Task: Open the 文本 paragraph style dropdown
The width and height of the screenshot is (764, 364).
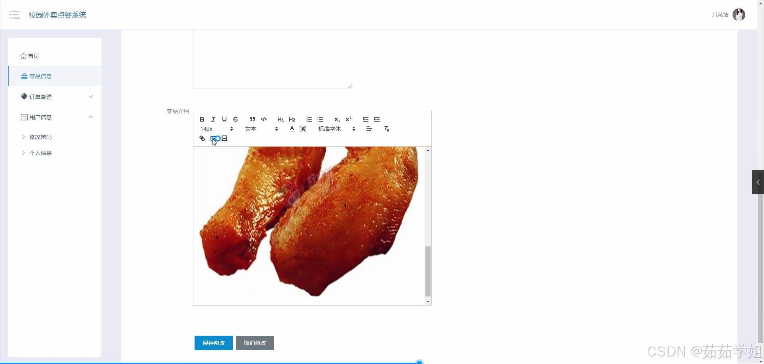Action: coord(261,129)
